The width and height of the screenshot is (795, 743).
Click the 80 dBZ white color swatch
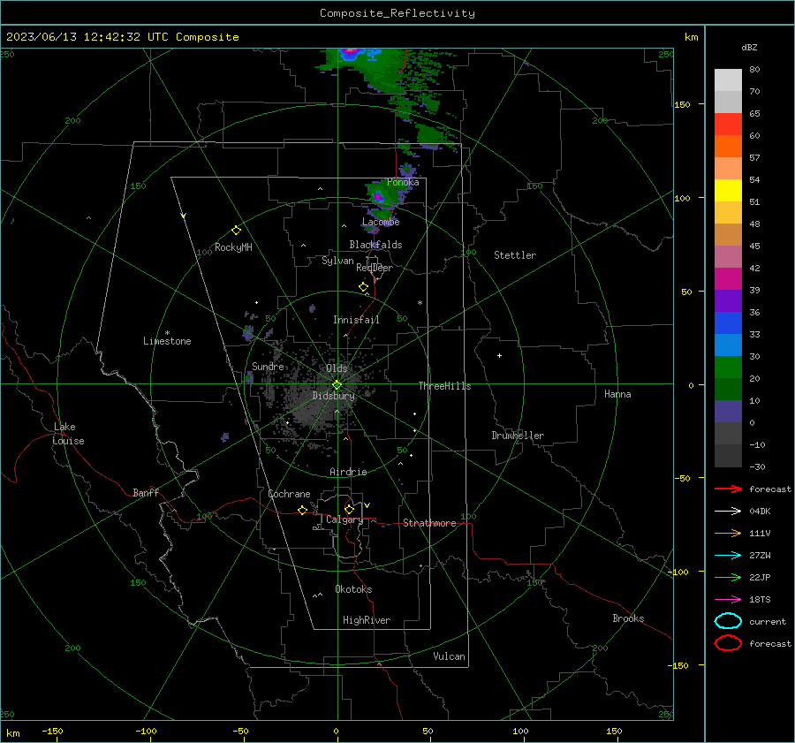(x=728, y=80)
